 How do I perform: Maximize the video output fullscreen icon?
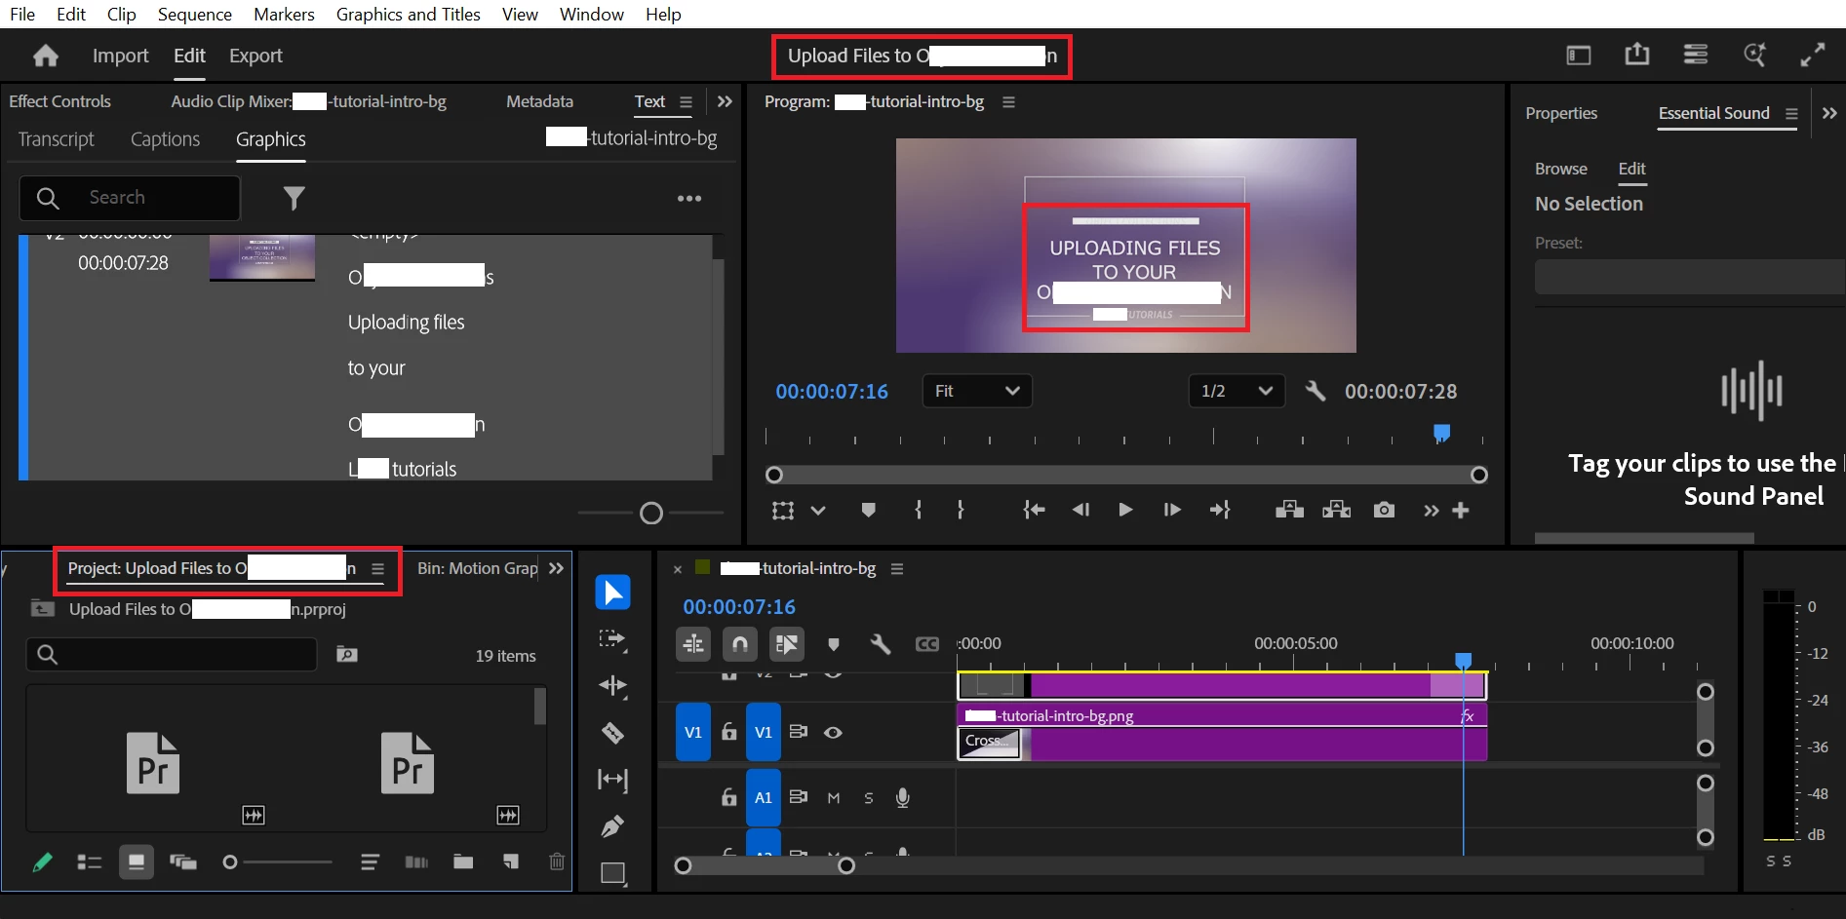tap(1813, 55)
